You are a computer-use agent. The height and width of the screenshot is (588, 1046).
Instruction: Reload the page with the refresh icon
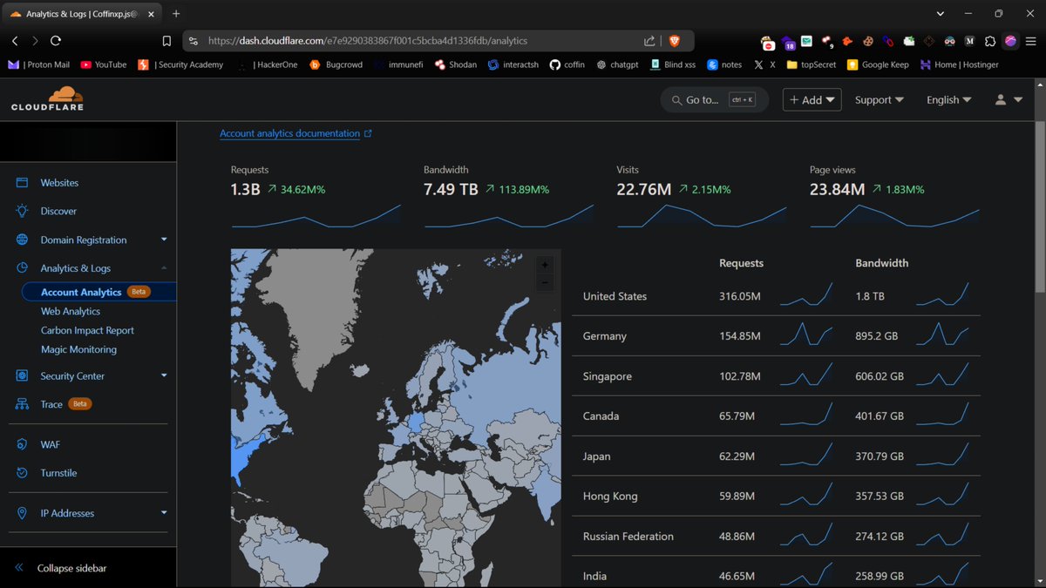pos(56,40)
